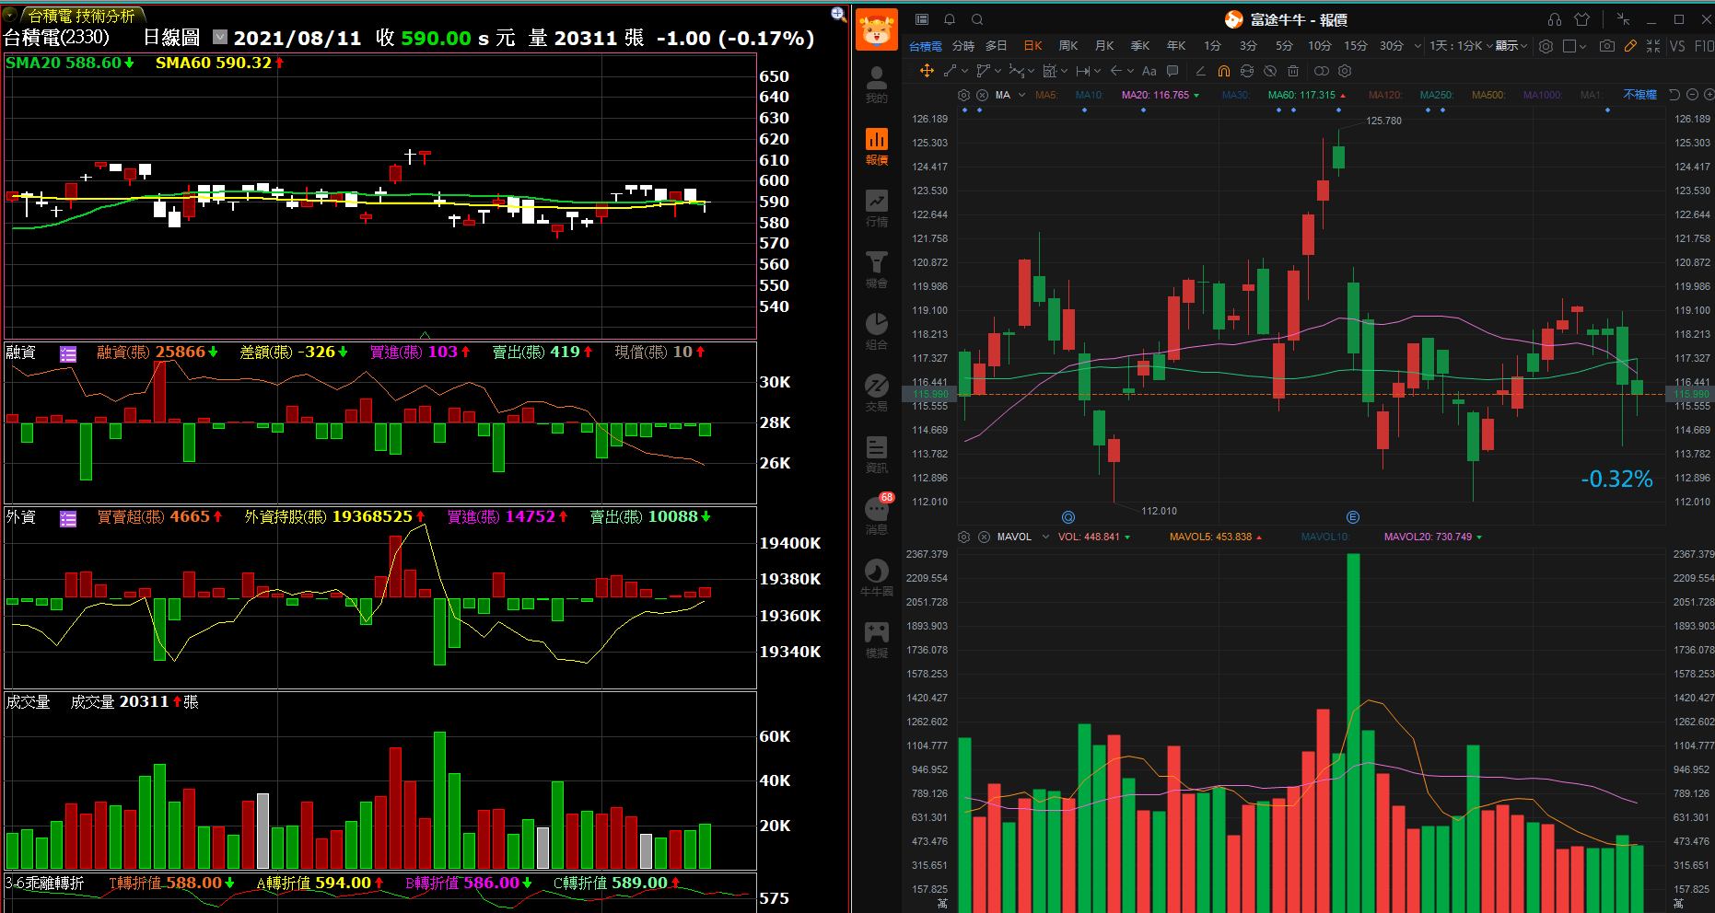This screenshot has width=1715, height=913.
Task: Open the window layout square dropdown
Action: tap(1575, 46)
